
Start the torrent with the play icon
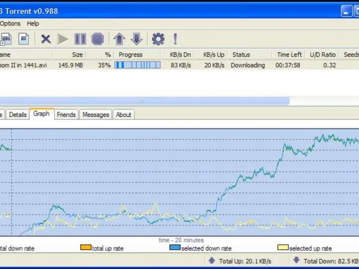63,39
